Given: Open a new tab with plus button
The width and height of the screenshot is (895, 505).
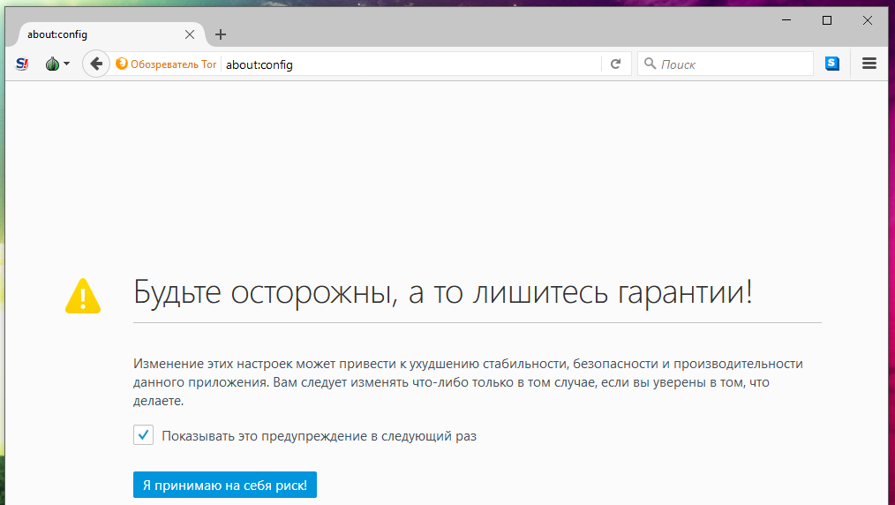Looking at the screenshot, I should pos(221,34).
